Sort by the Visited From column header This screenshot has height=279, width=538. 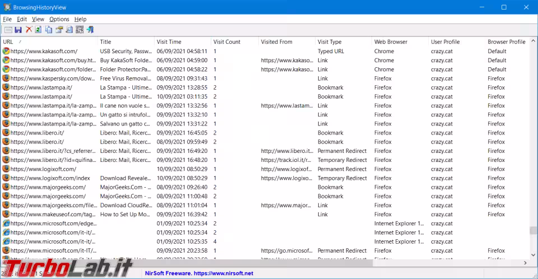click(x=287, y=42)
